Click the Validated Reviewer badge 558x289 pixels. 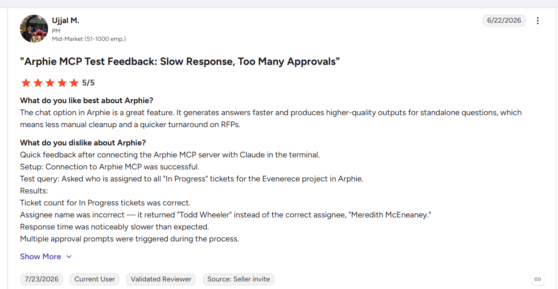pos(161,279)
